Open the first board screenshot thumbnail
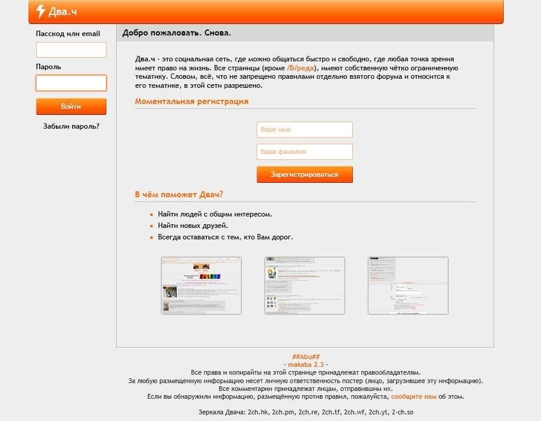541x421 pixels. pos(201,286)
